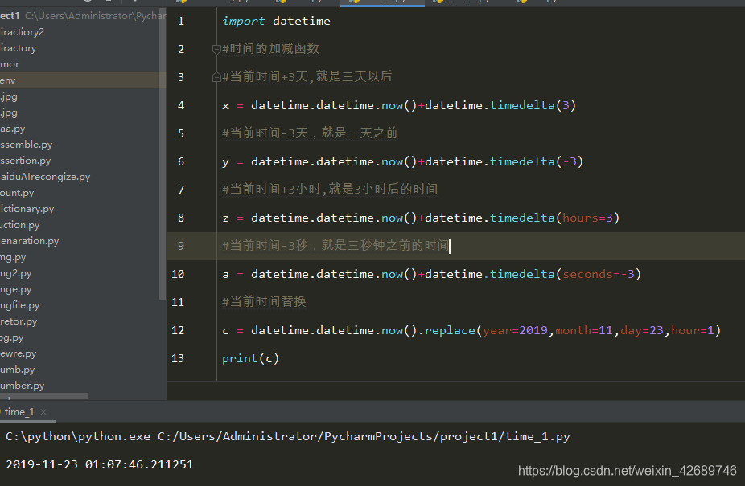
Task: Select the mor folder in project tree
Action: [x=10, y=64]
